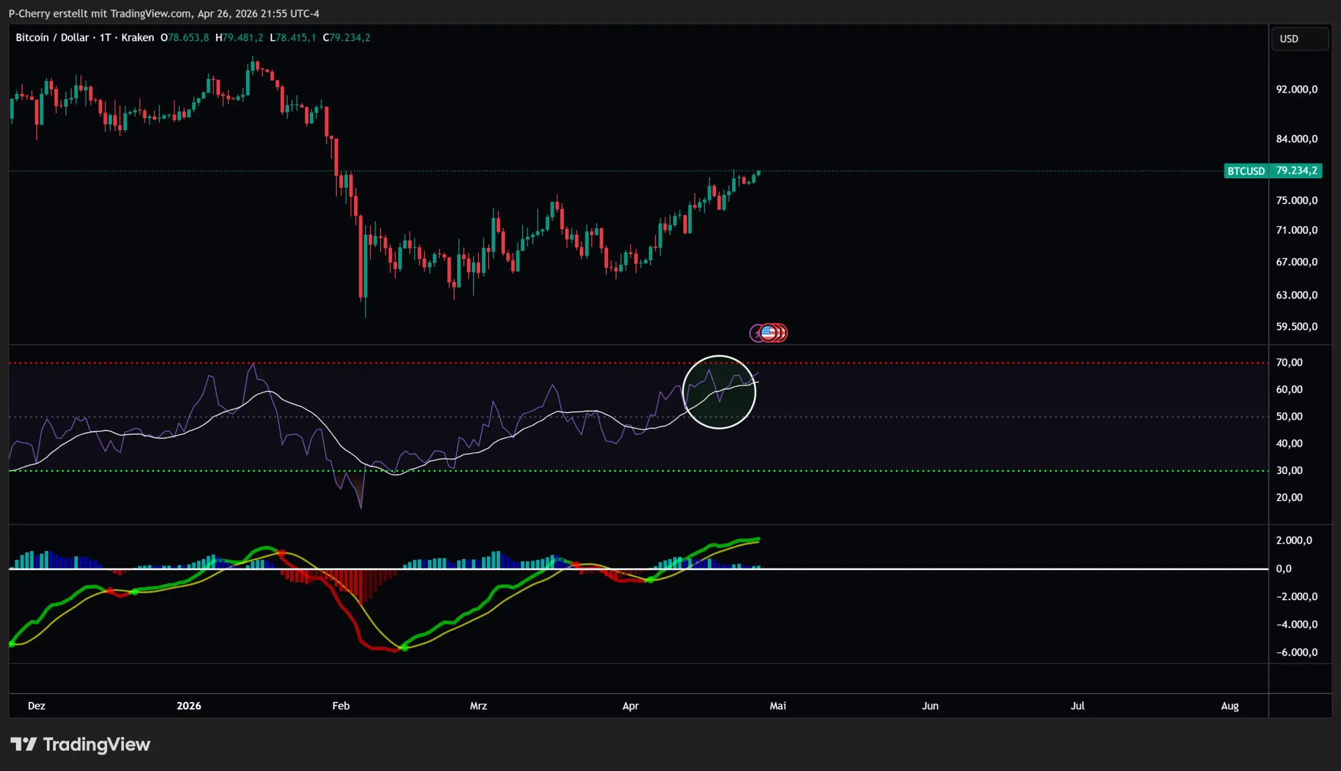This screenshot has width=1341, height=771.
Task: Click the green MACD signal crossover dot
Action: 650,580
